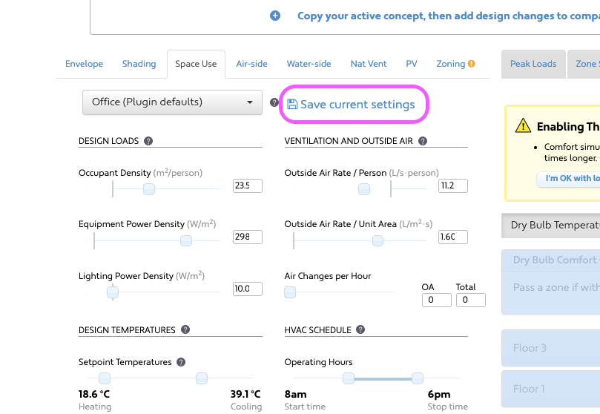Screen dimensions: 600x414
Task: Click Copy your active concept link
Action: click(449, 16)
